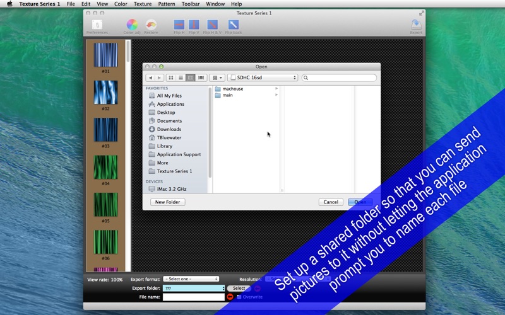
Task: Apply Flip H to the texture
Action: tap(179, 25)
